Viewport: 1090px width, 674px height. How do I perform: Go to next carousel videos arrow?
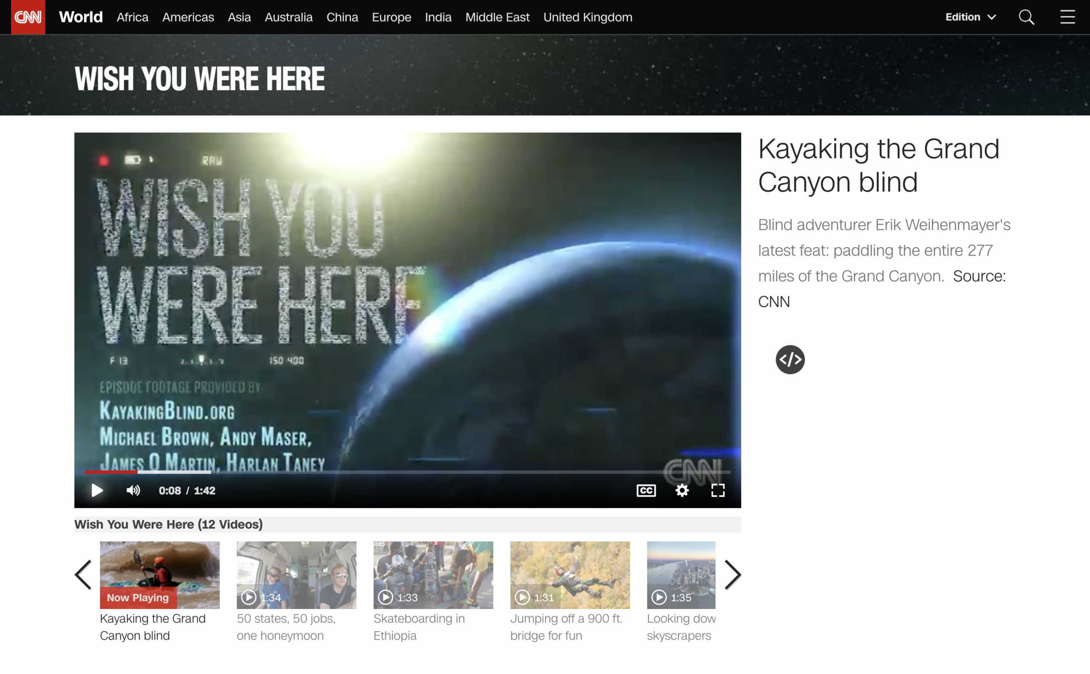[732, 575]
